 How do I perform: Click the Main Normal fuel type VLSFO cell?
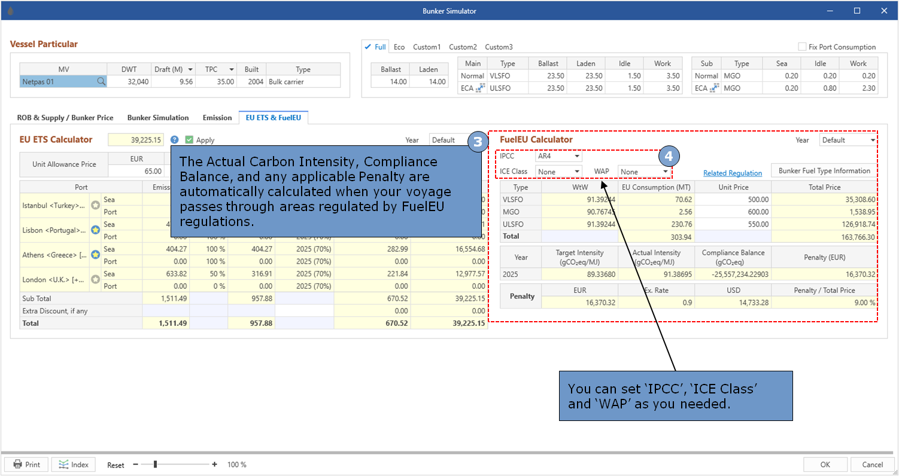click(508, 76)
